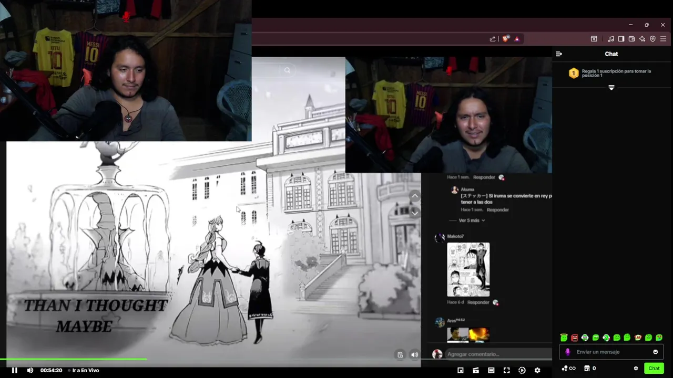
Task: Reply to Akuma's comment
Action: point(497,210)
